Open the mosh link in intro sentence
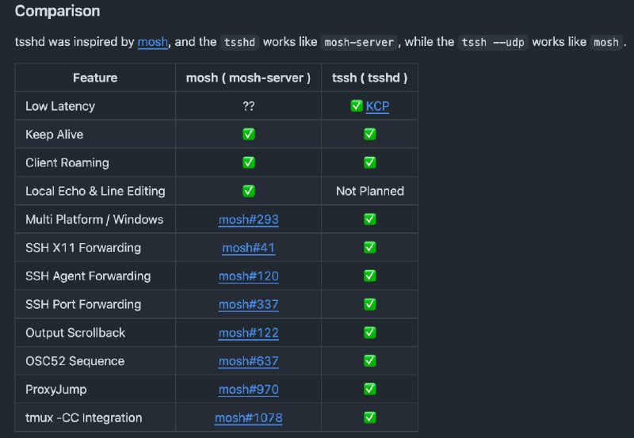 pyautogui.click(x=152, y=42)
